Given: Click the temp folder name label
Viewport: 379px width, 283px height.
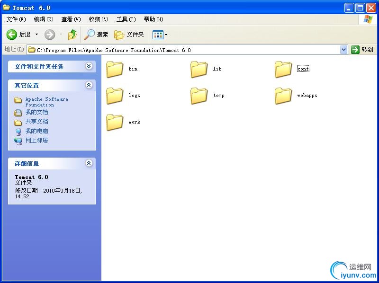Looking at the screenshot, I should [219, 96].
